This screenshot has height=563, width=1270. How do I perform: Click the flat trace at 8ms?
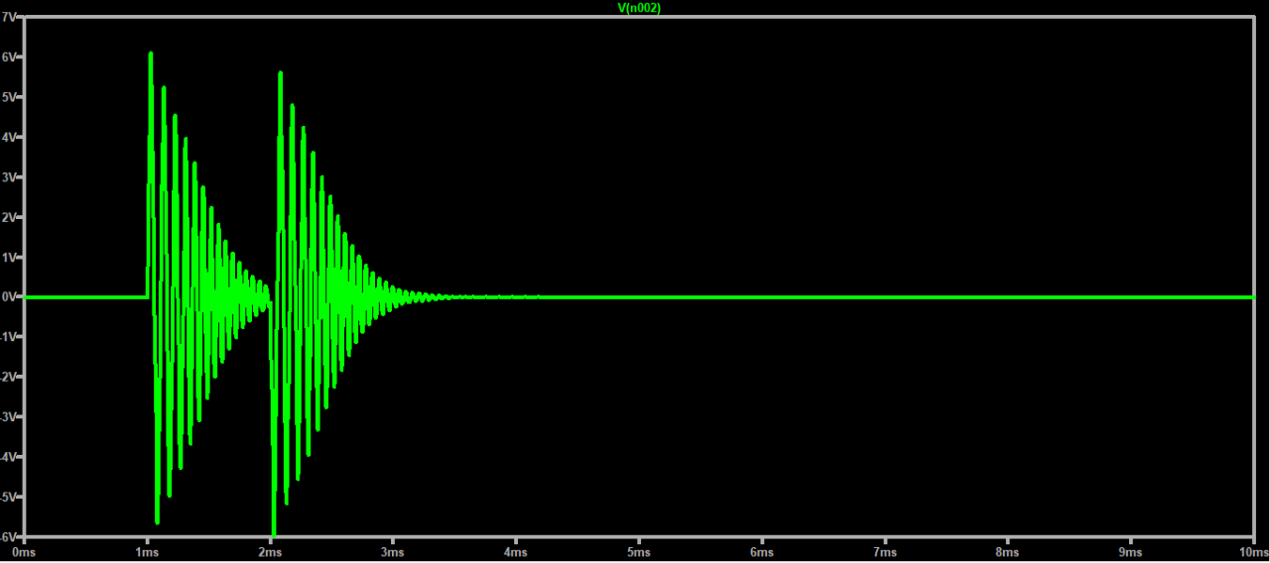point(1008,296)
